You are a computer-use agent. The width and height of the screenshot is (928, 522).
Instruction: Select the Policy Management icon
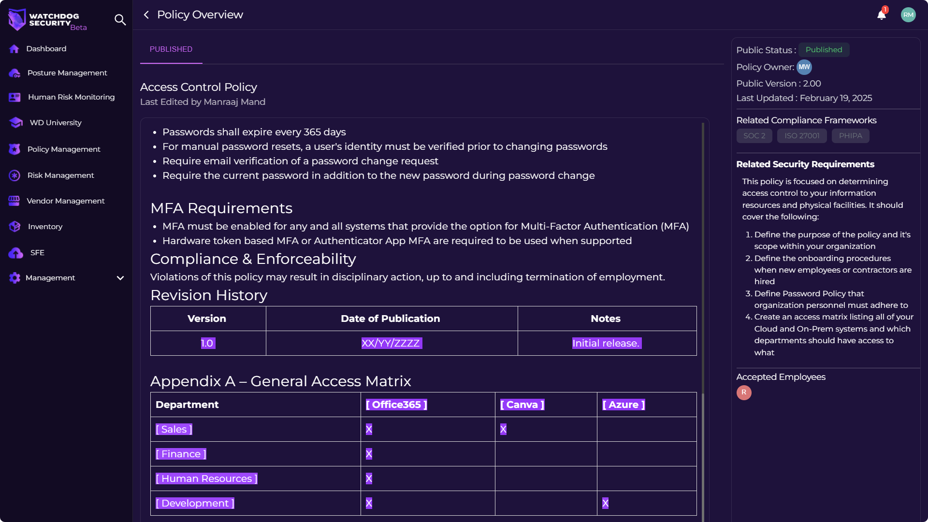(x=14, y=149)
